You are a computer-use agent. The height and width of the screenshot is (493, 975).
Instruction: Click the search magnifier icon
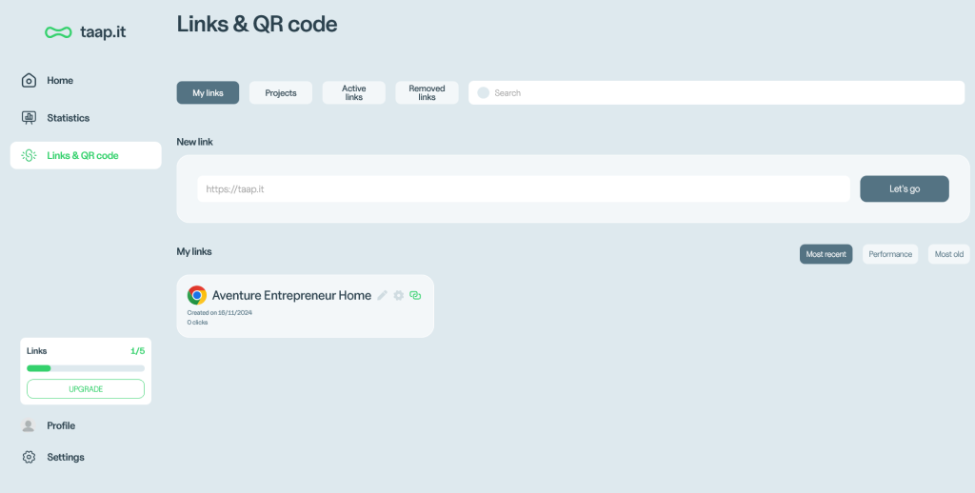[483, 93]
